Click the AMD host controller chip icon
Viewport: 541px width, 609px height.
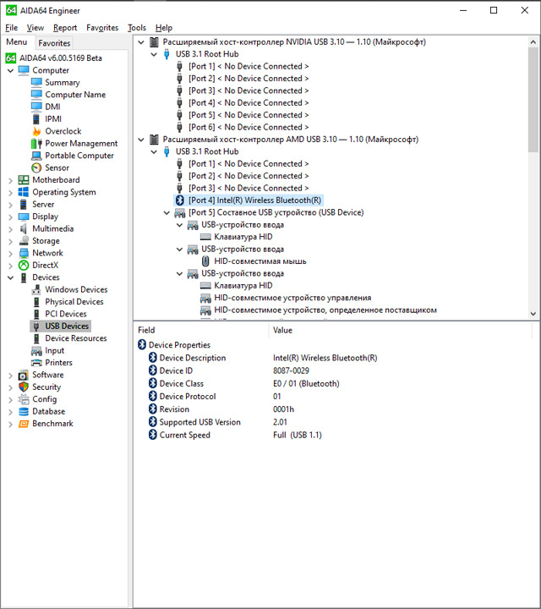pyautogui.click(x=154, y=139)
